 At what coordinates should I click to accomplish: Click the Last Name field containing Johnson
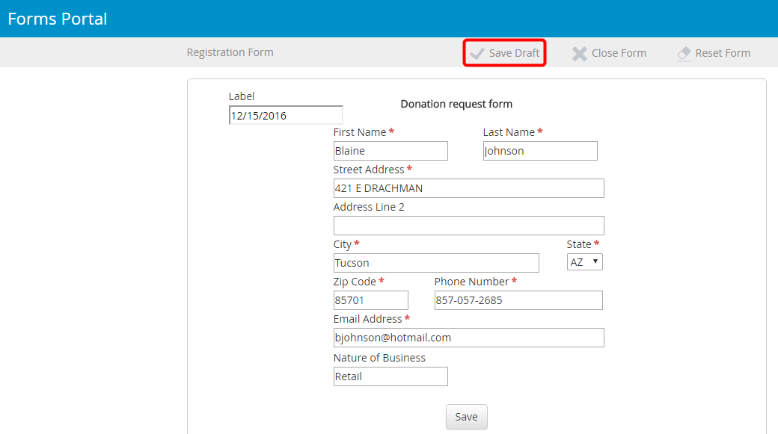540,151
